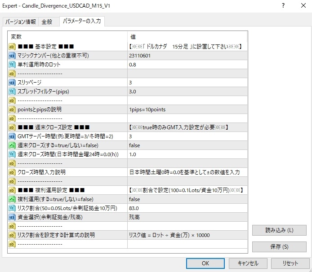
Task: Click the boolean icon beside 複利運用 parameter
Action: [12, 199]
